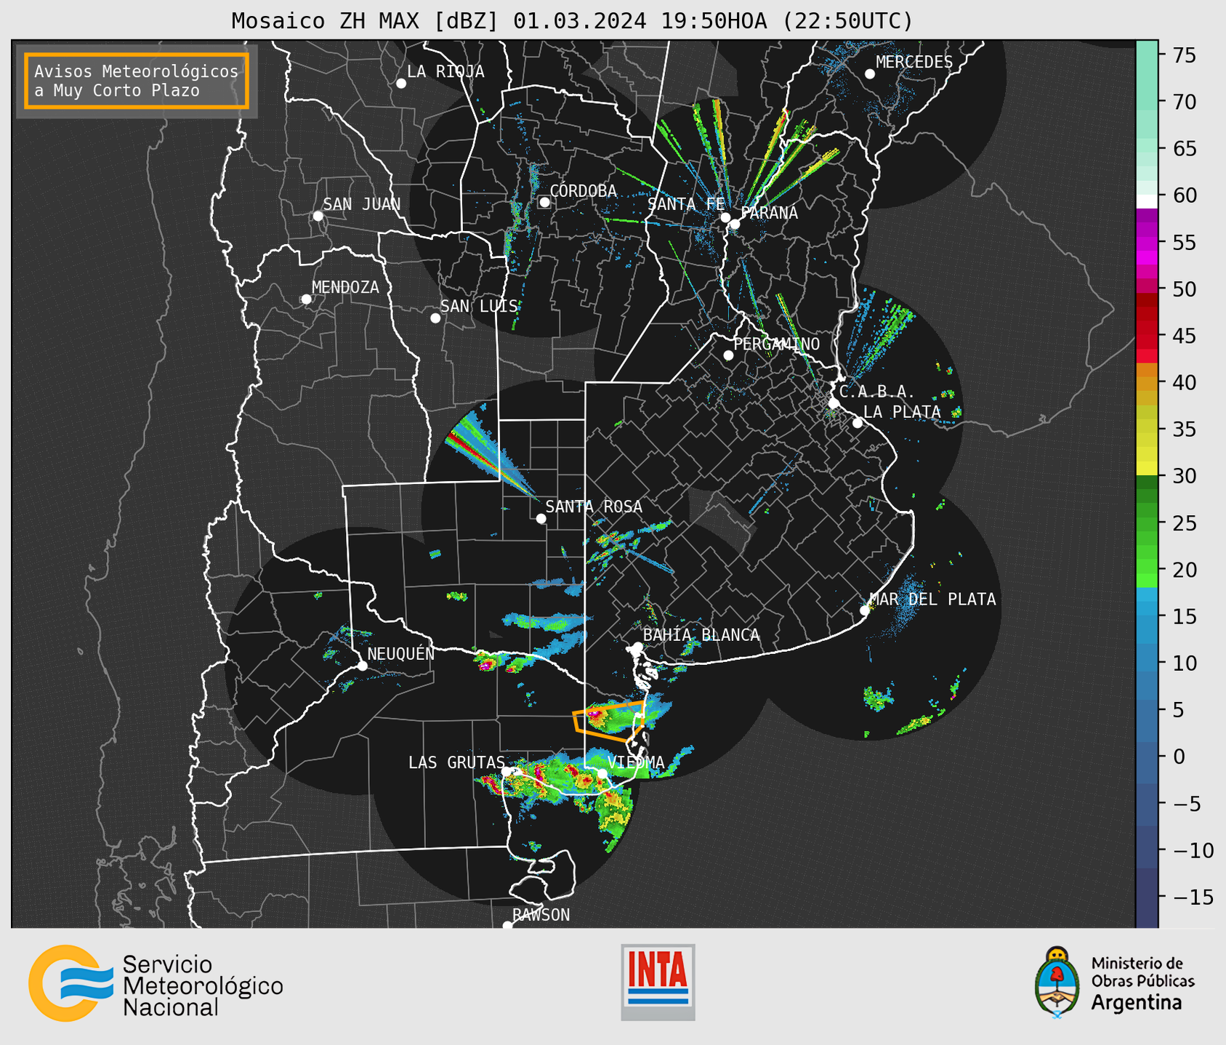Click the SANTA ROSA city marker dot
Screen dimensions: 1226x1045
(541, 518)
